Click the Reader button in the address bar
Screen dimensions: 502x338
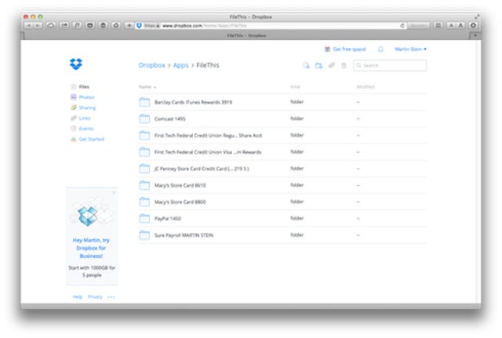click(x=418, y=25)
